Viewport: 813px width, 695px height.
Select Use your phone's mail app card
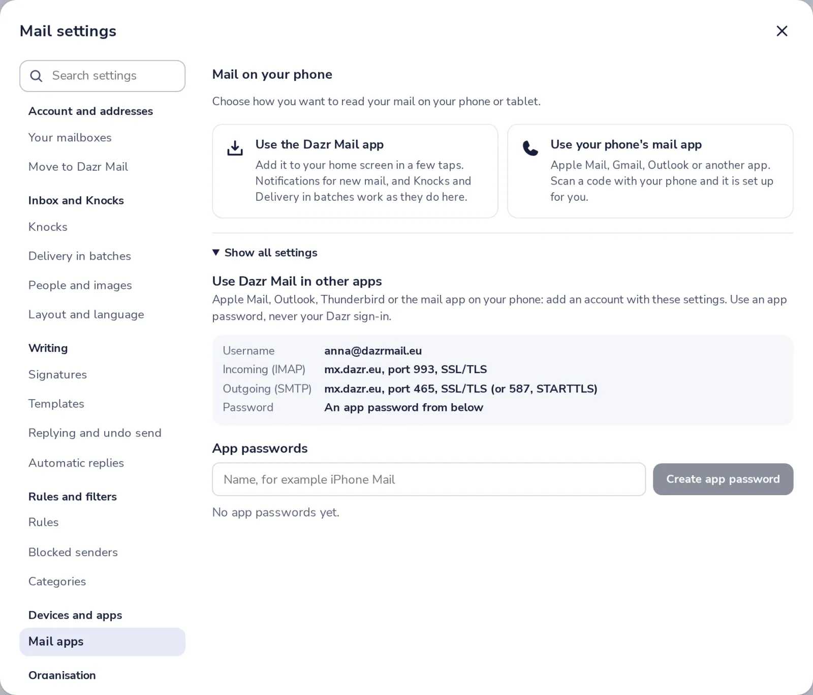tap(650, 171)
